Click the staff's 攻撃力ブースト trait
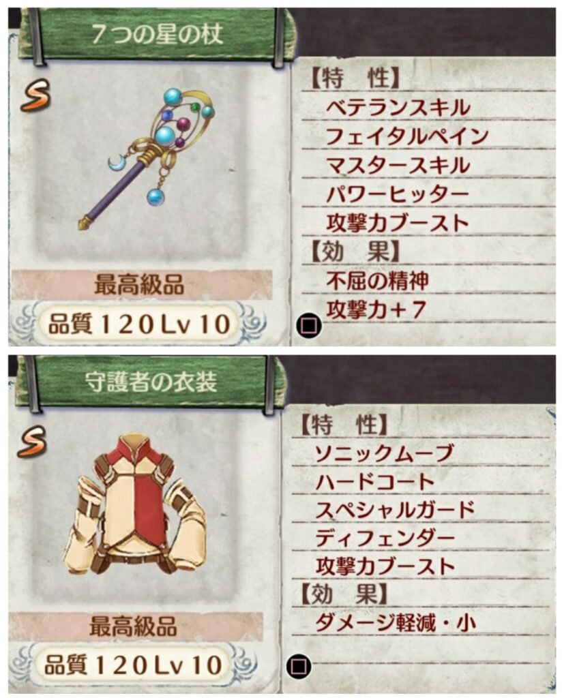Viewport: 564px width, 698px height. click(398, 223)
